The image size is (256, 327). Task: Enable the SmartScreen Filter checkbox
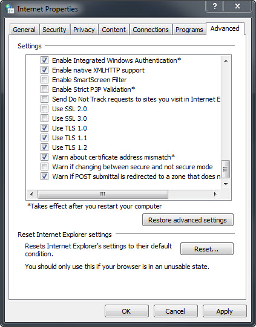click(44, 80)
